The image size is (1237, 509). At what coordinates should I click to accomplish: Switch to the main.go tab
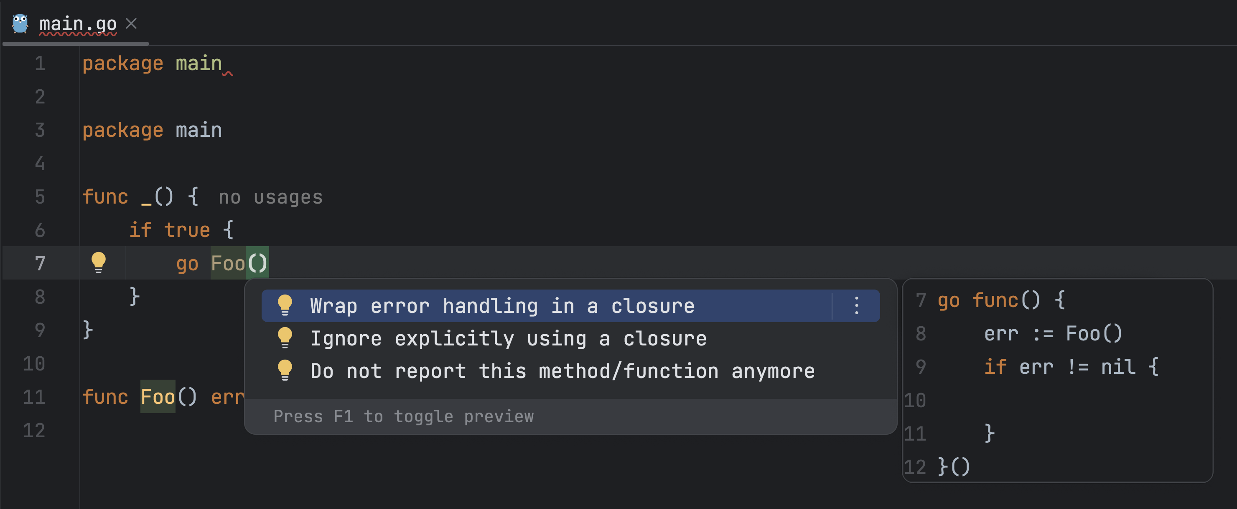coord(77,23)
